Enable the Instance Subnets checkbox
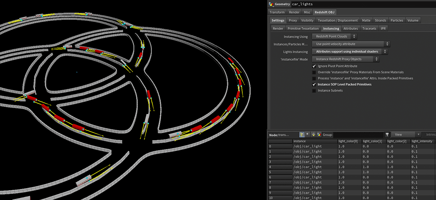This screenshot has height=200, width=436. tap(314, 90)
